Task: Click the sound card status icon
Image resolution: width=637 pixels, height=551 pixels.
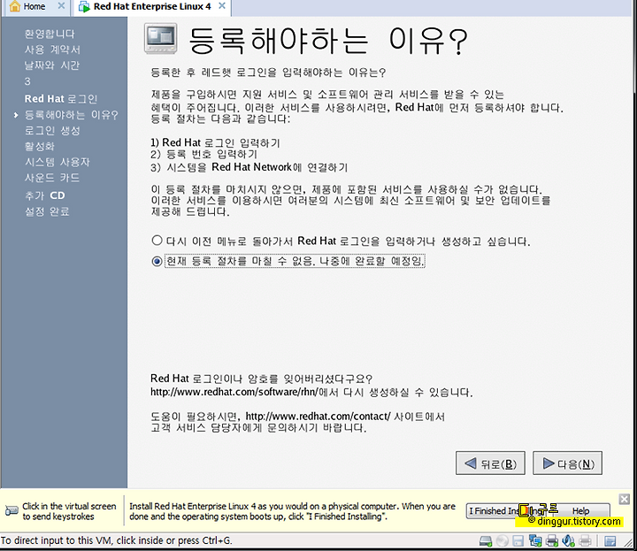Action: pos(568,541)
